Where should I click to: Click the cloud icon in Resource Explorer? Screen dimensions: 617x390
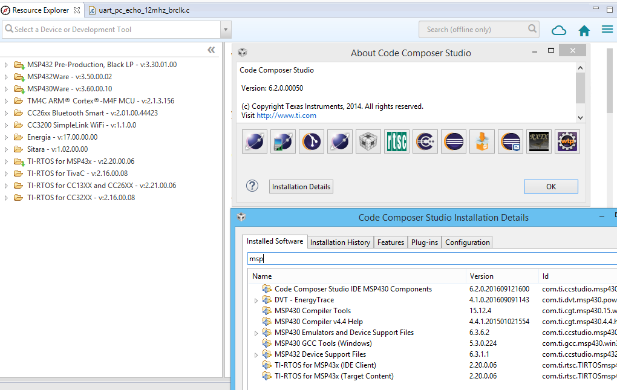click(559, 30)
